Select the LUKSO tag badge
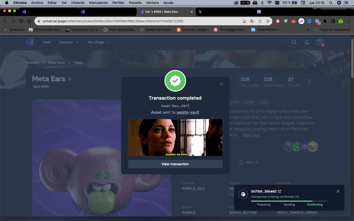The width and height of the screenshot is (354, 221). pyautogui.click(x=250, y=103)
